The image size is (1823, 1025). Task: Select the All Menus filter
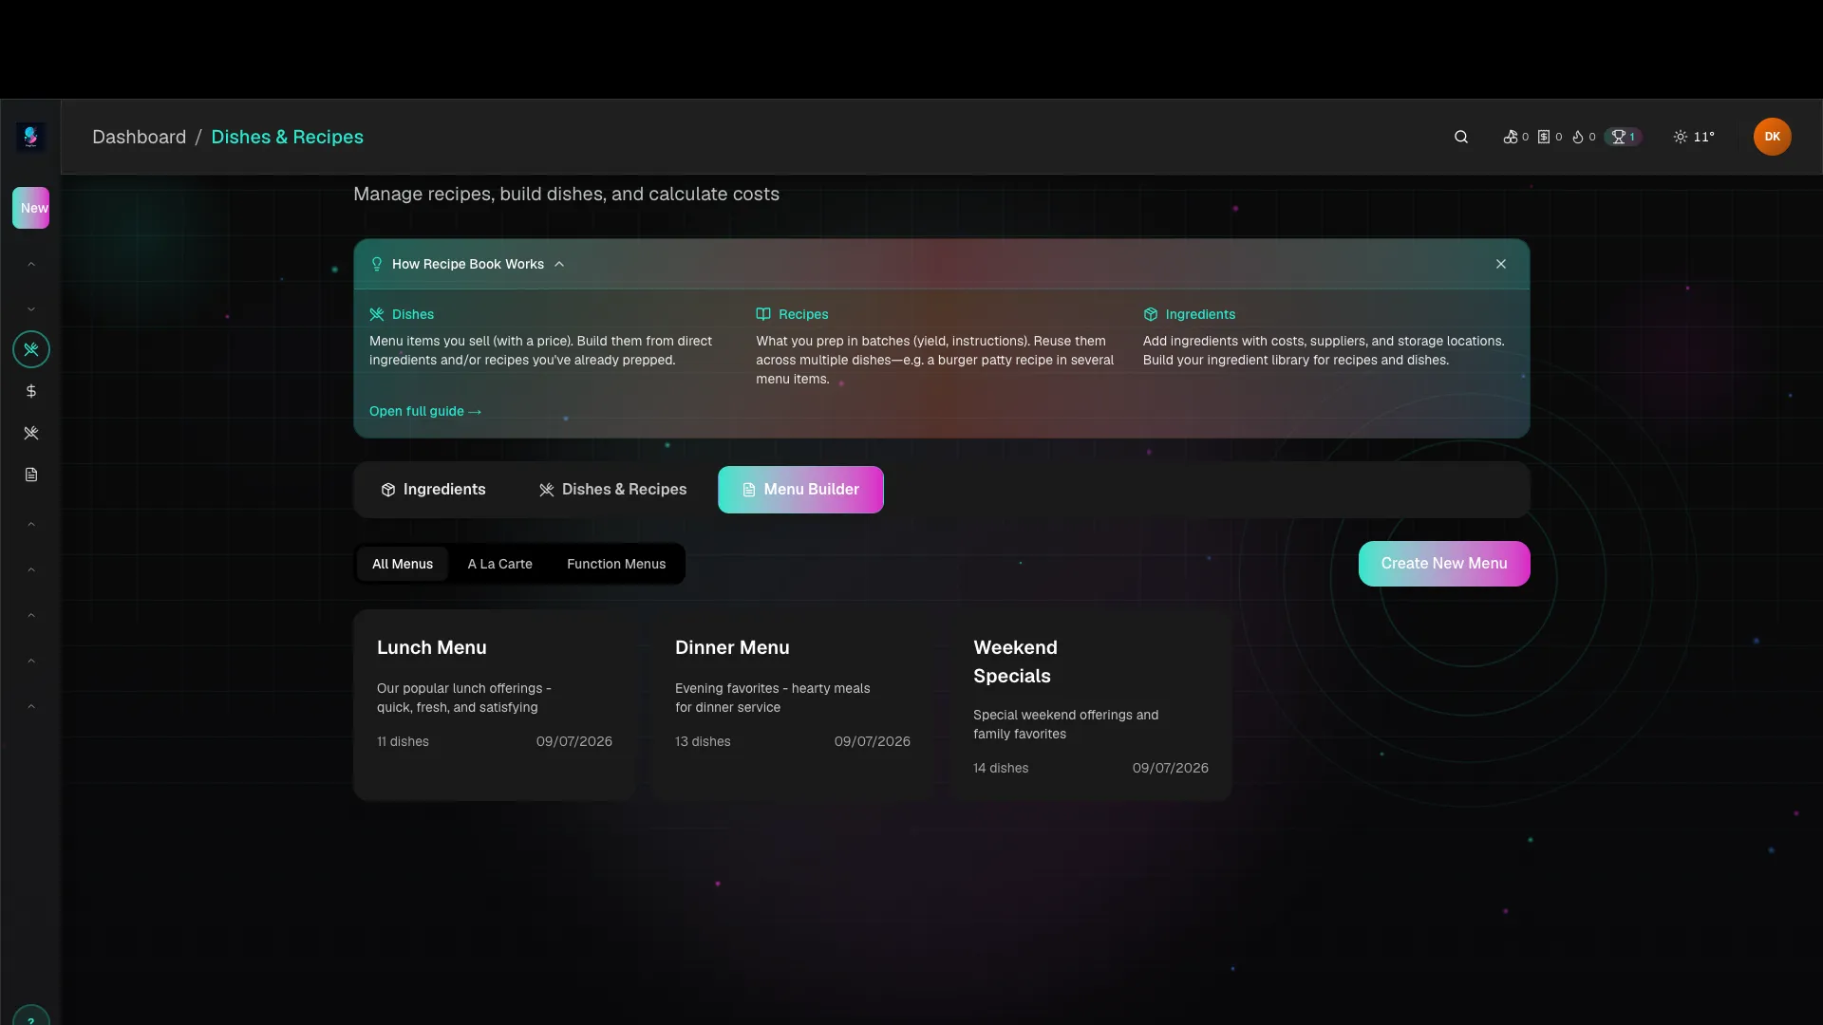point(403,564)
